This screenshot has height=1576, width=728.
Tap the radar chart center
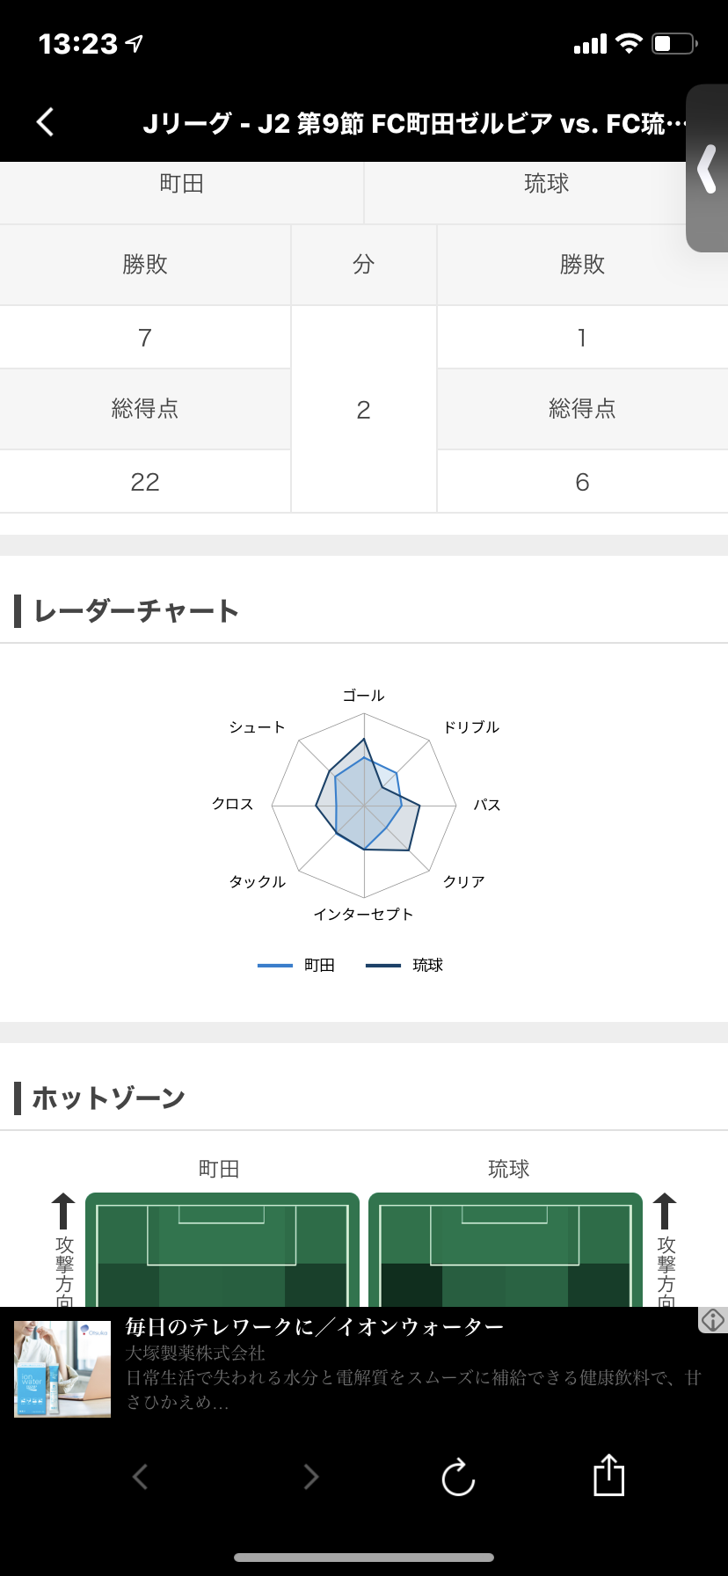[x=364, y=805]
